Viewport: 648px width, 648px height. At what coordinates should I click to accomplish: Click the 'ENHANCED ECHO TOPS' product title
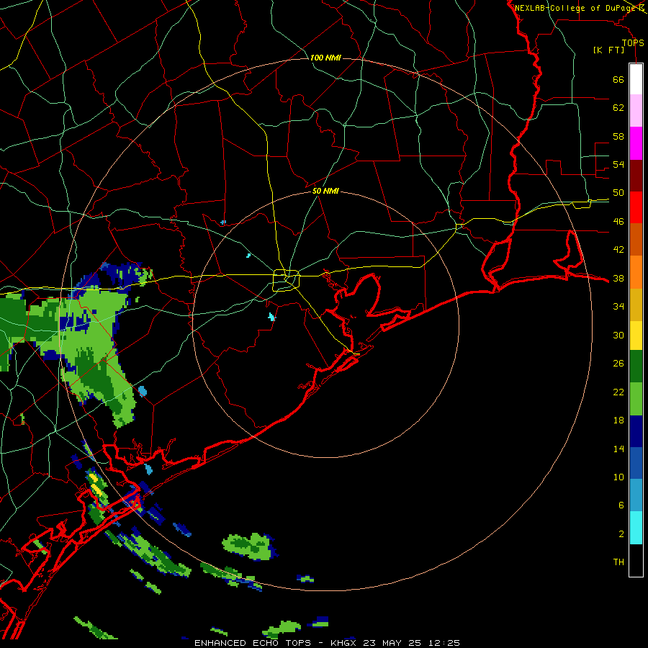click(x=253, y=643)
